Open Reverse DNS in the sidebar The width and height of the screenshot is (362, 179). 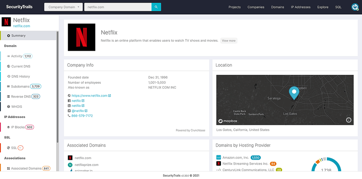pos(28,97)
